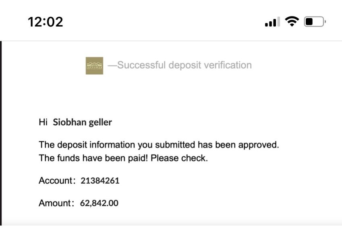This screenshot has width=342, height=241.
Task: Tap the cellular signal bars icon
Action: pyautogui.click(x=272, y=22)
